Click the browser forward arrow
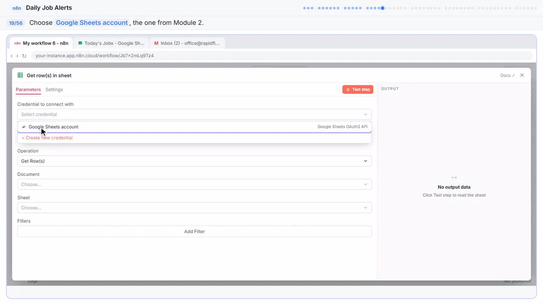 (x=17, y=55)
